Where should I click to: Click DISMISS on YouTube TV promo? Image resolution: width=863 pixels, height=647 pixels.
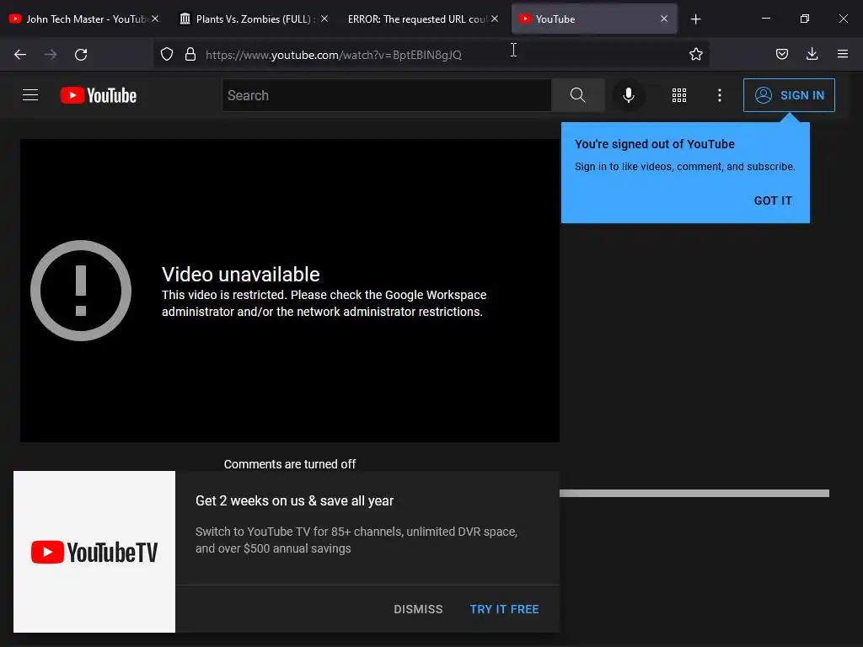(x=418, y=609)
